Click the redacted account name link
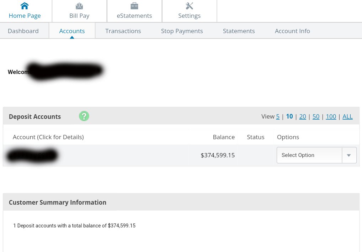Image resolution: width=362 pixels, height=252 pixels. pos(32,155)
